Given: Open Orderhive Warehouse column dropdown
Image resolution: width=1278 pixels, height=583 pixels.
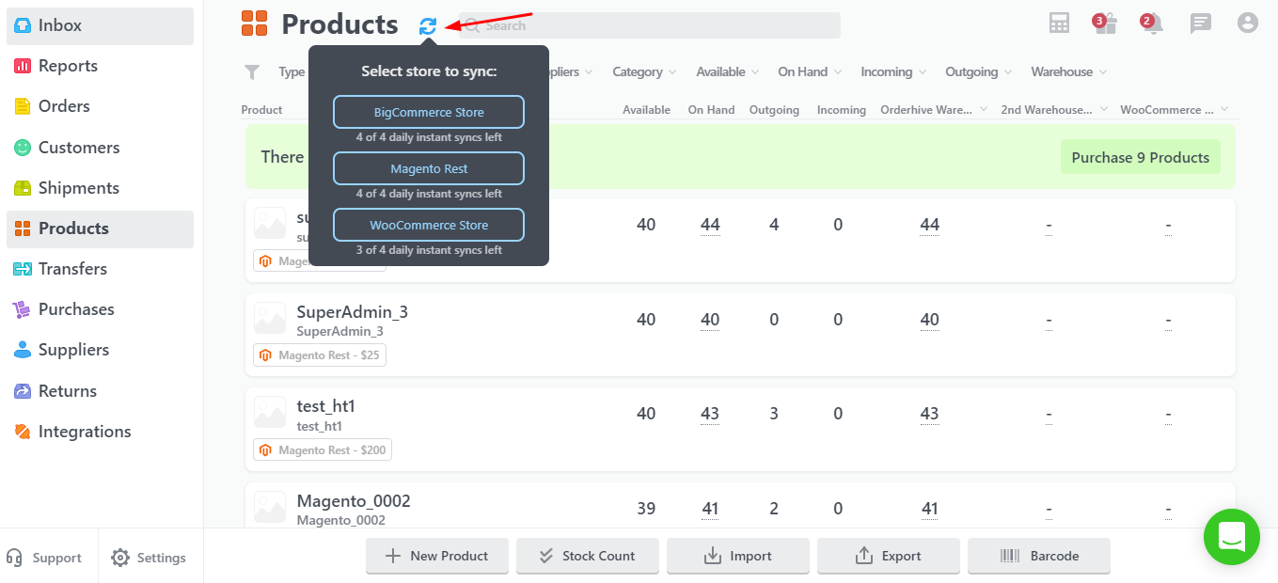Looking at the screenshot, I should (x=984, y=110).
